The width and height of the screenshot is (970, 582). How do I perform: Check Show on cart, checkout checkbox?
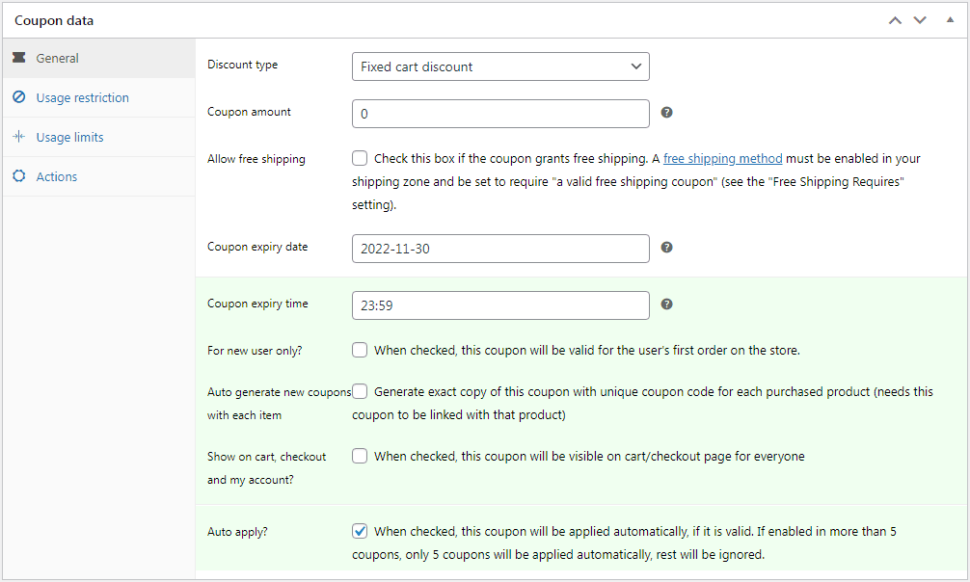point(360,456)
